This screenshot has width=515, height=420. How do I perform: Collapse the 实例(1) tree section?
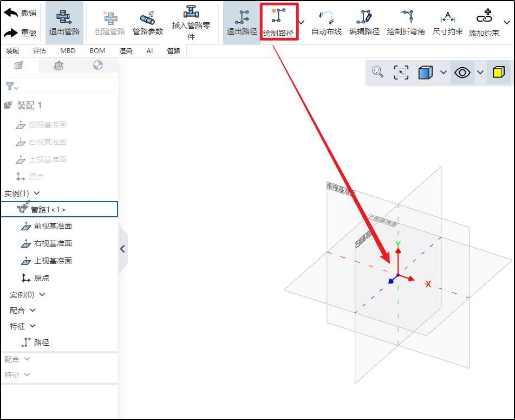pos(37,193)
